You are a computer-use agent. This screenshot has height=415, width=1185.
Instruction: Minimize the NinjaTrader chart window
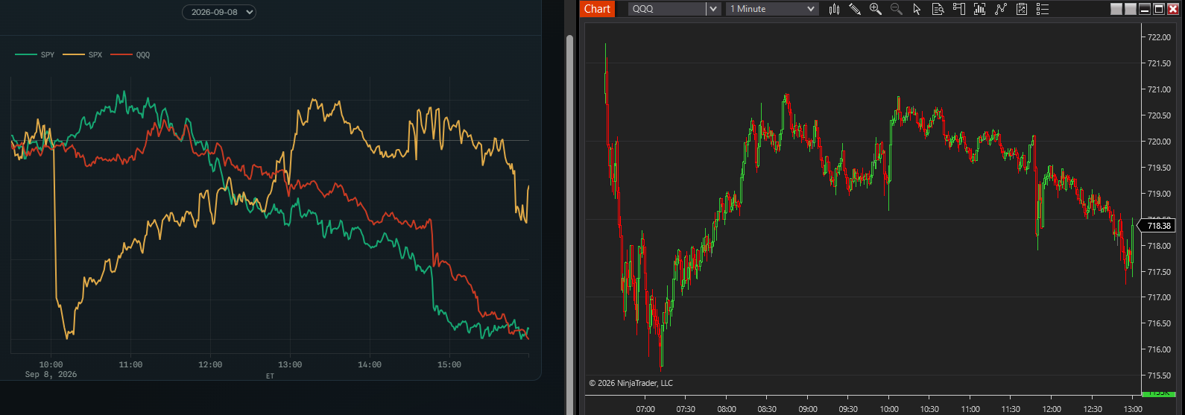[1145, 9]
